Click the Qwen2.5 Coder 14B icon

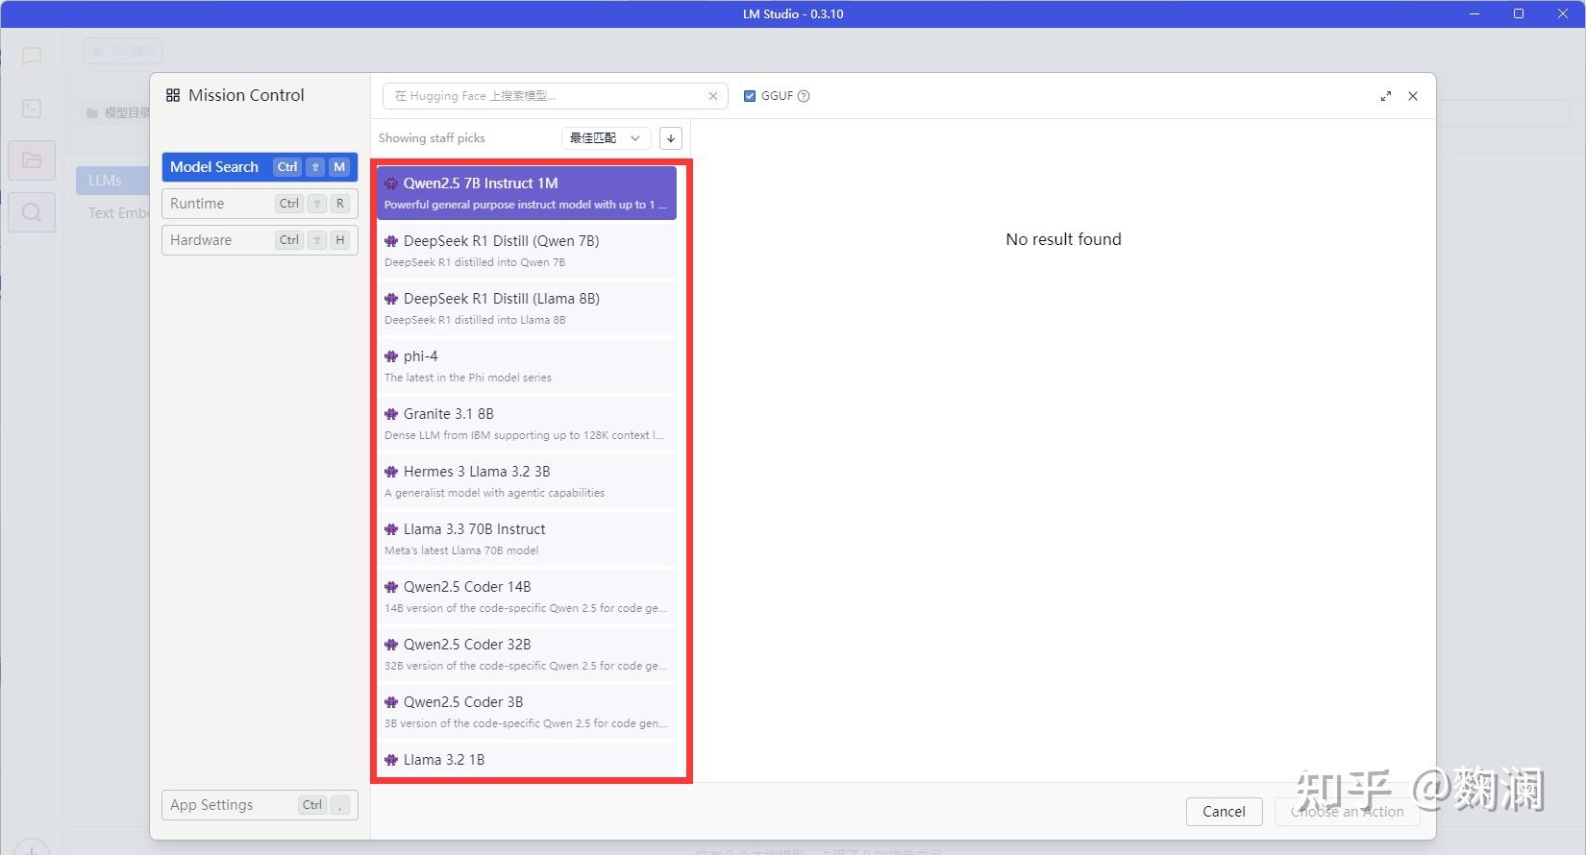pyautogui.click(x=391, y=587)
